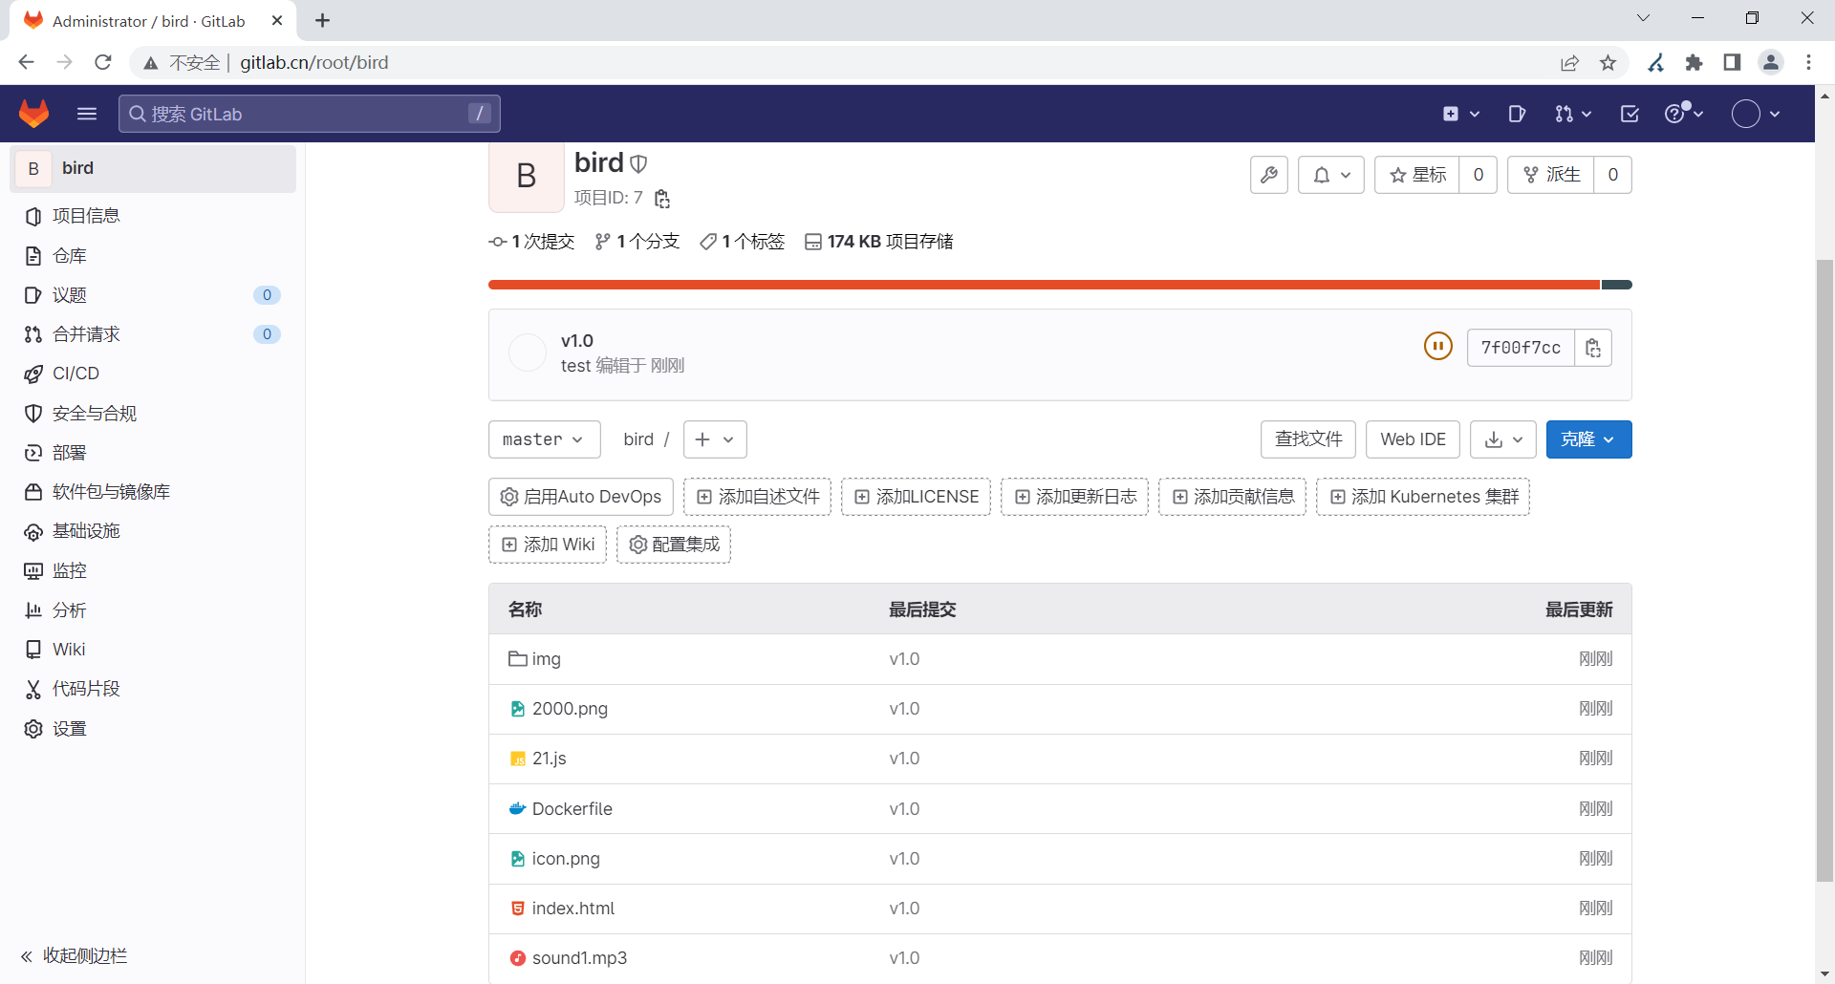Go back to previous page

coord(26,62)
